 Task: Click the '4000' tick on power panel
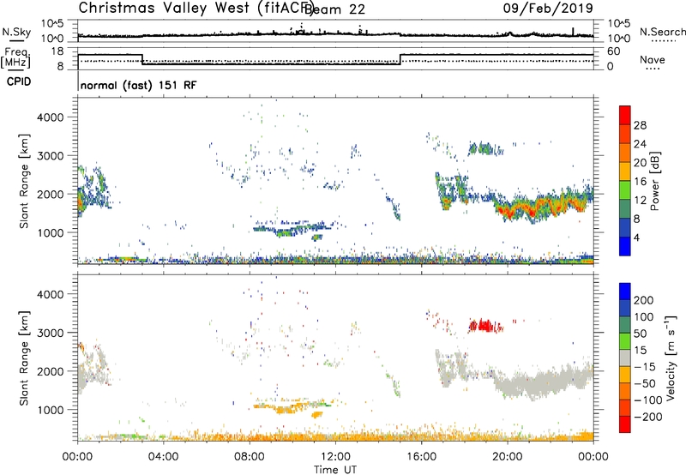click(x=50, y=117)
